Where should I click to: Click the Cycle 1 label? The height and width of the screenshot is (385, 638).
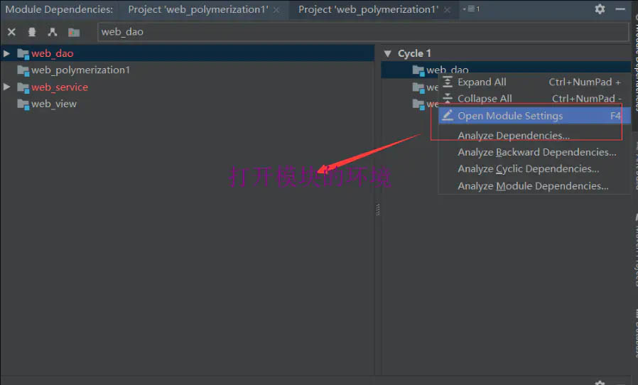tap(414, 53)
